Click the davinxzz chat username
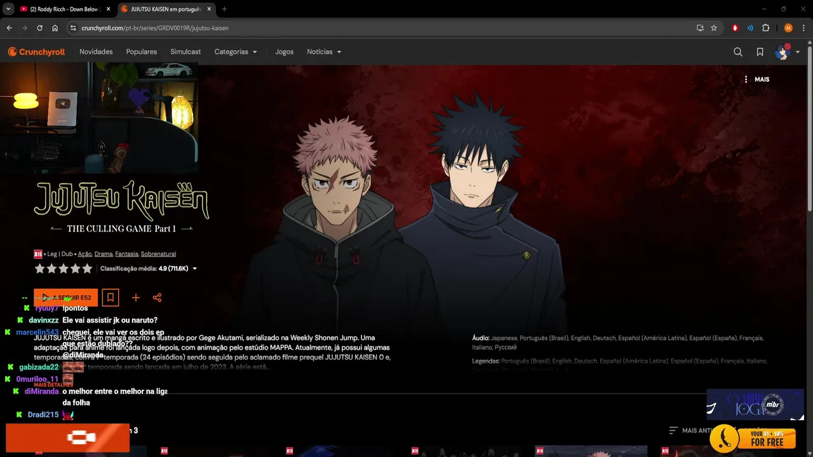 pyautogui.click(x=43, y=321)
